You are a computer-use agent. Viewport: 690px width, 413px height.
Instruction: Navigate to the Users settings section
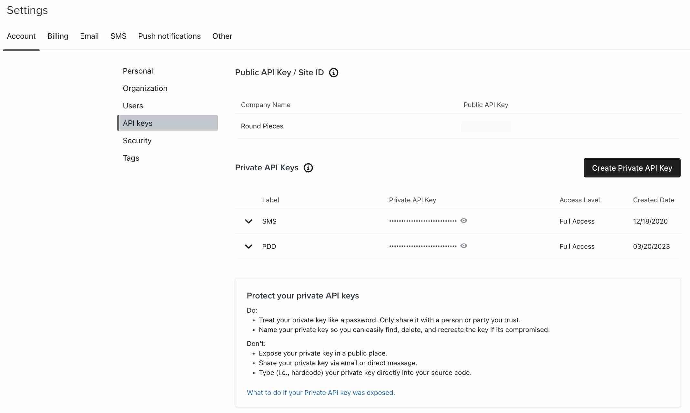133,105
